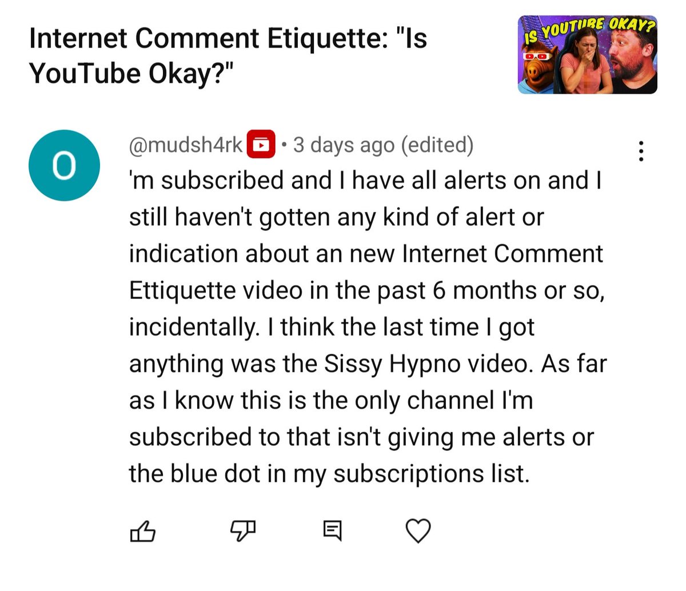Open the 'Is YouTube Okay?' video thumbnail

588,55
